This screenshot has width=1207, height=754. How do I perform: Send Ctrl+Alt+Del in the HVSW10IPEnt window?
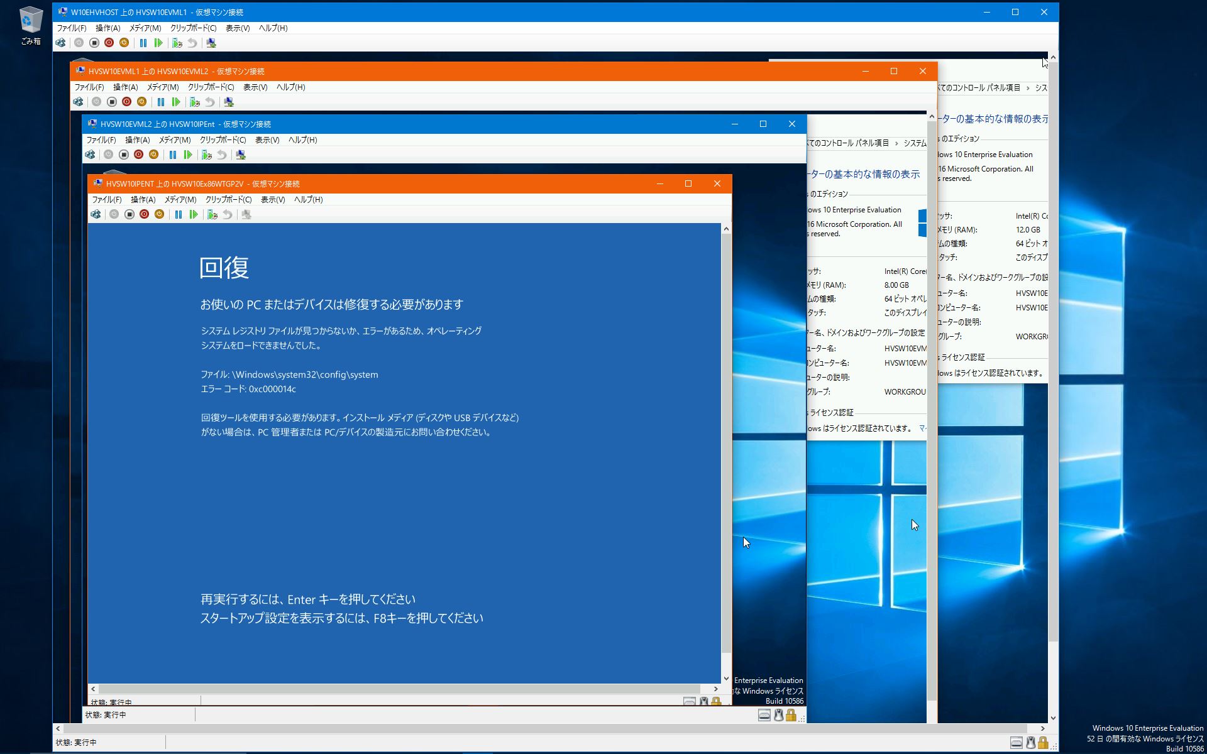pyautogui.click(x=90, y=155)
